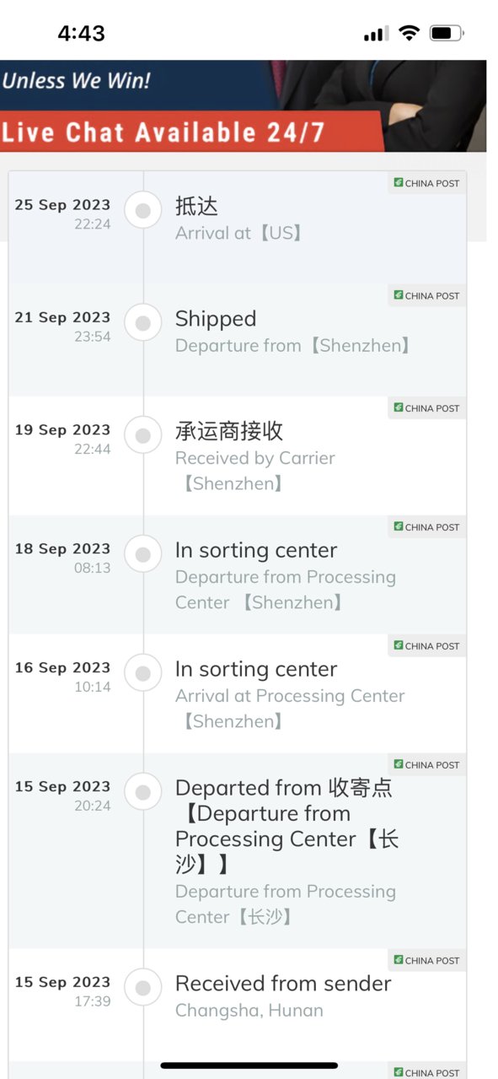Click China Post icon on Received by Carrier
This screenshot has height=1079, width=498.
click(x=399, y=407)
